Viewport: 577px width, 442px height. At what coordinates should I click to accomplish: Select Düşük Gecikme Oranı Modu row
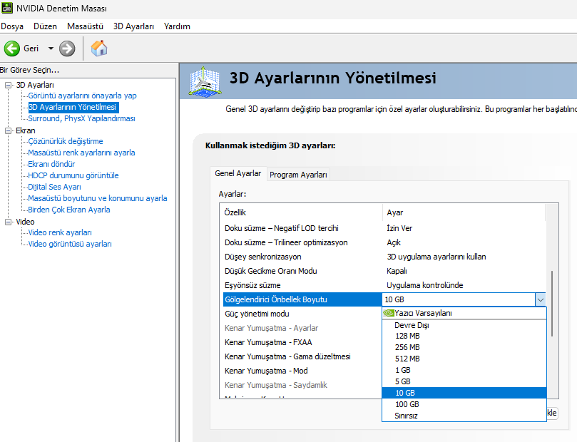(x=384, y=271)
